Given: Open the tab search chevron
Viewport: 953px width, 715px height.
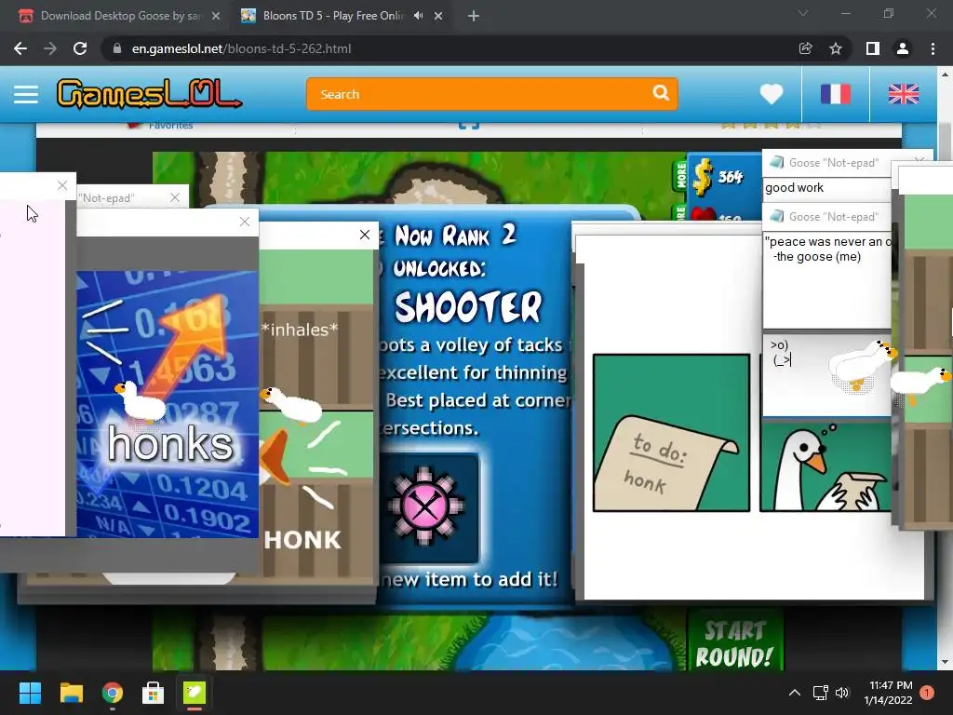Looking at the screenshot, I should click(x=803, y=13).
